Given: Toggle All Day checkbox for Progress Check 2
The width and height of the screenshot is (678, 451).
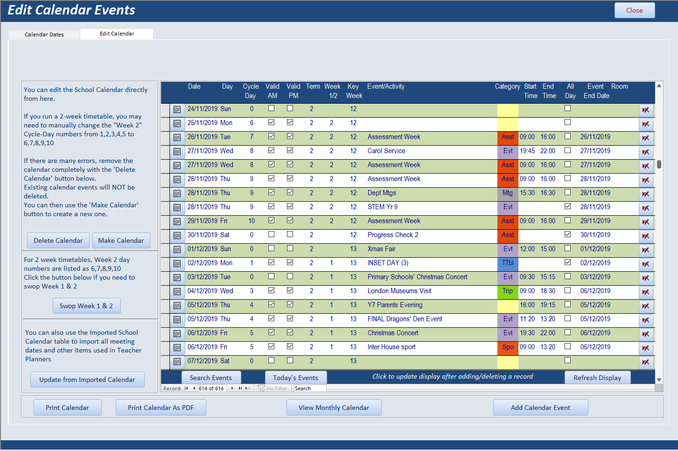Looking at the screenshot, I should pos(567,234).
